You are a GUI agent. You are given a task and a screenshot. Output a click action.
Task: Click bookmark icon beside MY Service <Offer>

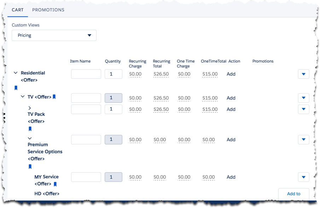[55, 184]
